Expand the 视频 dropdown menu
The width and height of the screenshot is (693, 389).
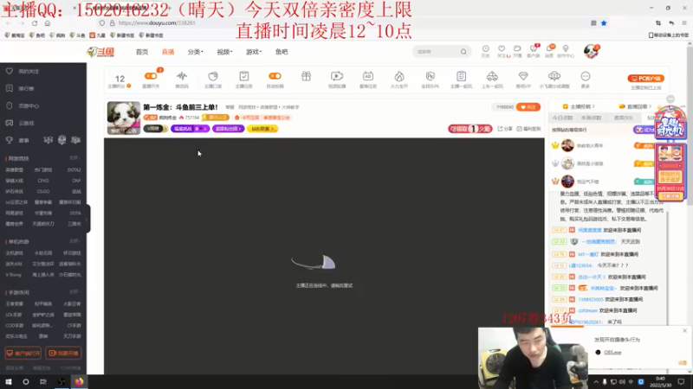224,52
